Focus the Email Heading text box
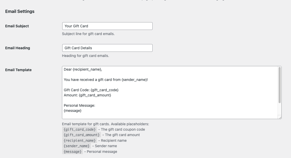The width and height of the screenshot is (291, 158). [107, 48]
